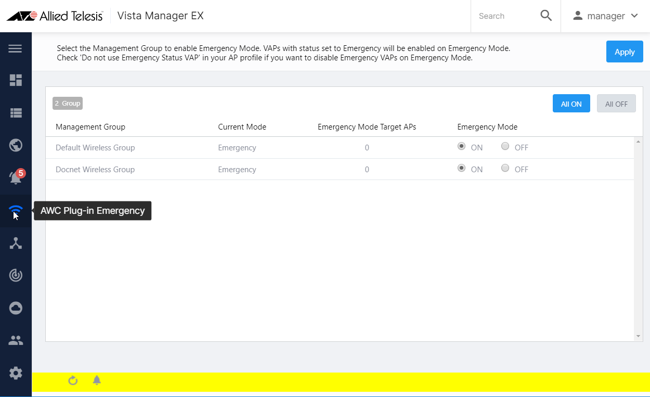Set Default Wireless Group Emergency Mode OFF
Screen dimensions: 650x397
(x=505, y=147)
